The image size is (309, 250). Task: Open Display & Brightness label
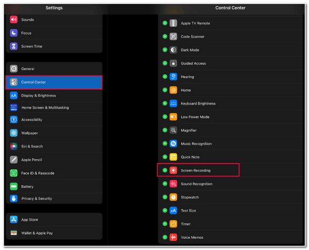click(39, 96)
